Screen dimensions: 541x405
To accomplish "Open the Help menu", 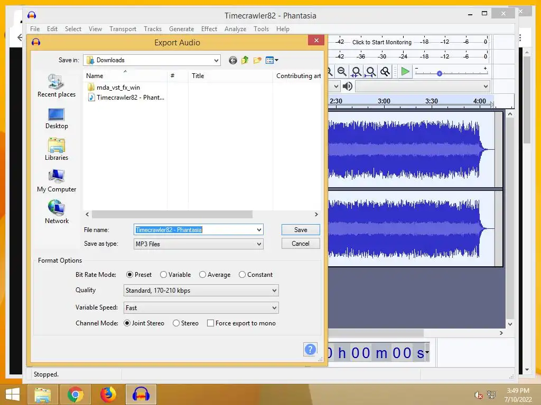I will point(283,29).
